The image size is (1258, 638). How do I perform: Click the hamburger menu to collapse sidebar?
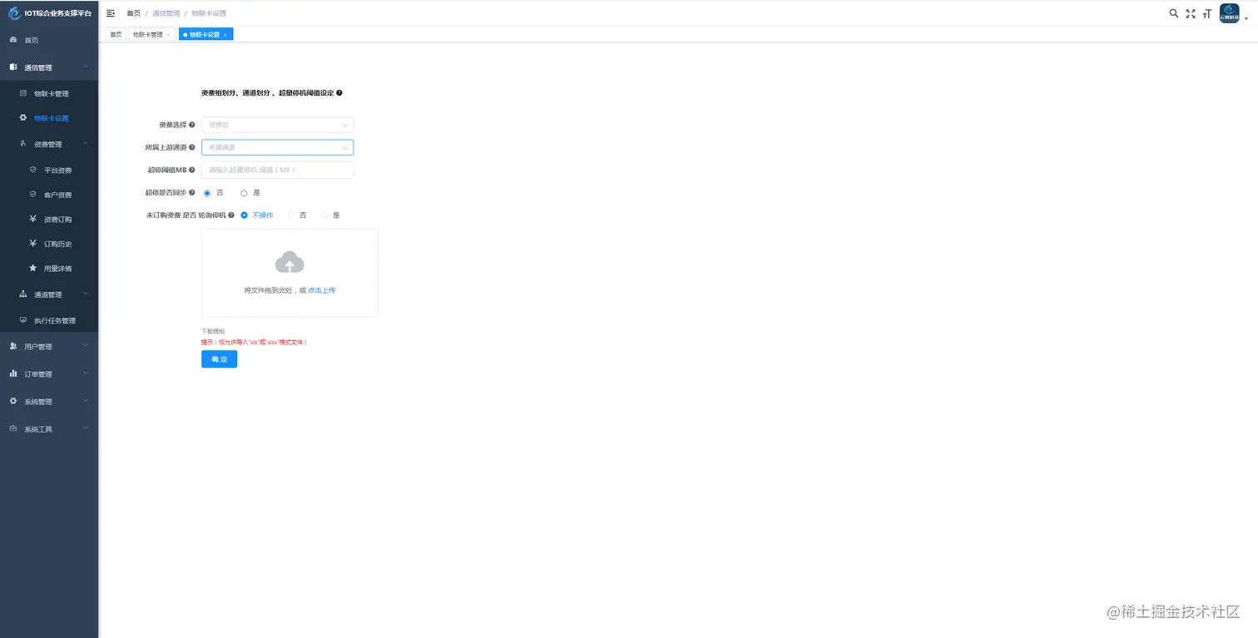point(111,12)
